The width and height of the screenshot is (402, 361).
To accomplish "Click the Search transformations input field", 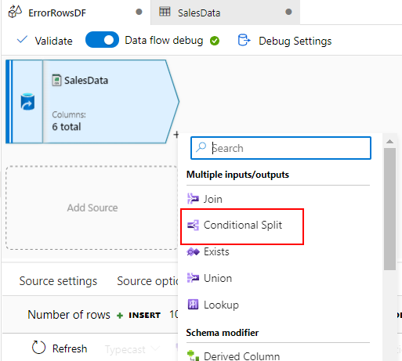I will (x=281, y=148).
